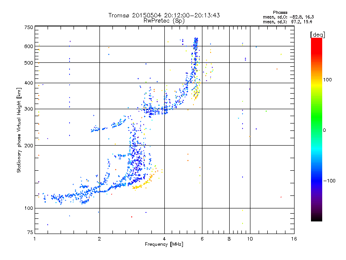Click the '750' y-axis tick label
346x260 pixels.
click(29, 27)
